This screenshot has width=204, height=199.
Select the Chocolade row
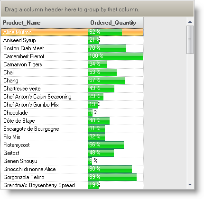[72, 113]
